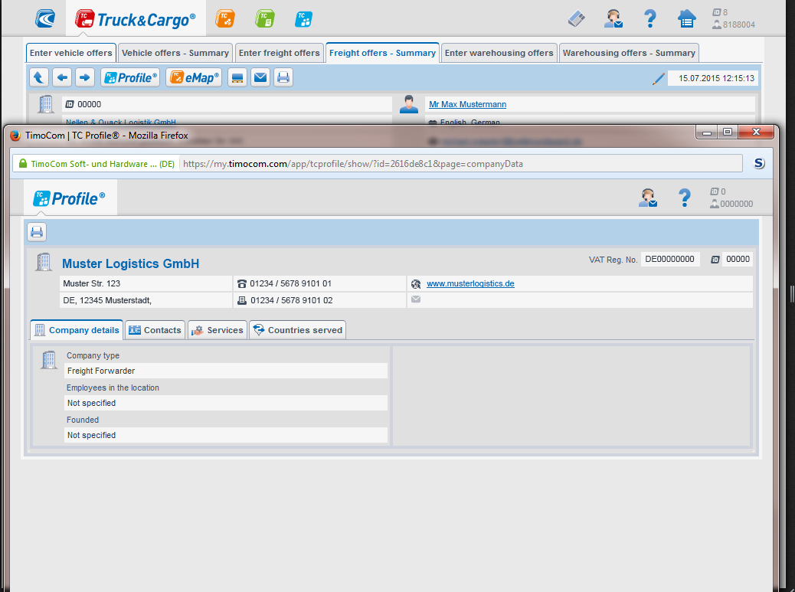
Task: Click the fax icon beside 01234 / 5678 9101 02
Action: [242, 300]
